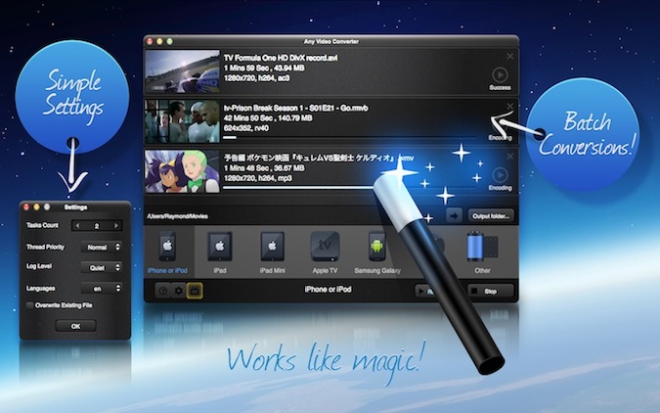Open the Thread Priority dropdown

103,247
